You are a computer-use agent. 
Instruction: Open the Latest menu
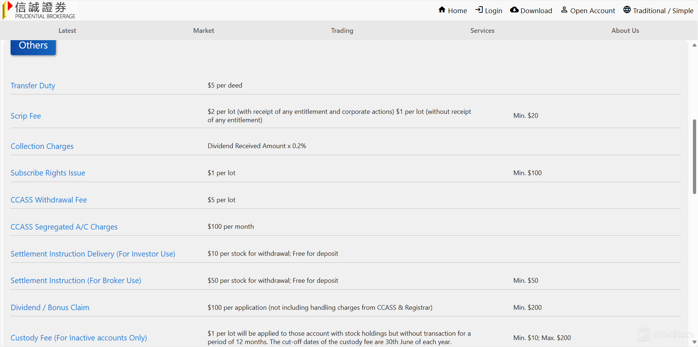67,31
